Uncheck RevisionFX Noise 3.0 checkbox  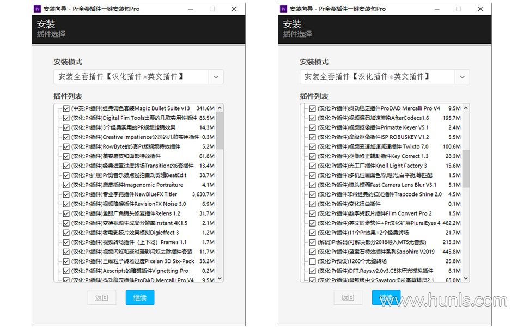[x=66, y=204]
